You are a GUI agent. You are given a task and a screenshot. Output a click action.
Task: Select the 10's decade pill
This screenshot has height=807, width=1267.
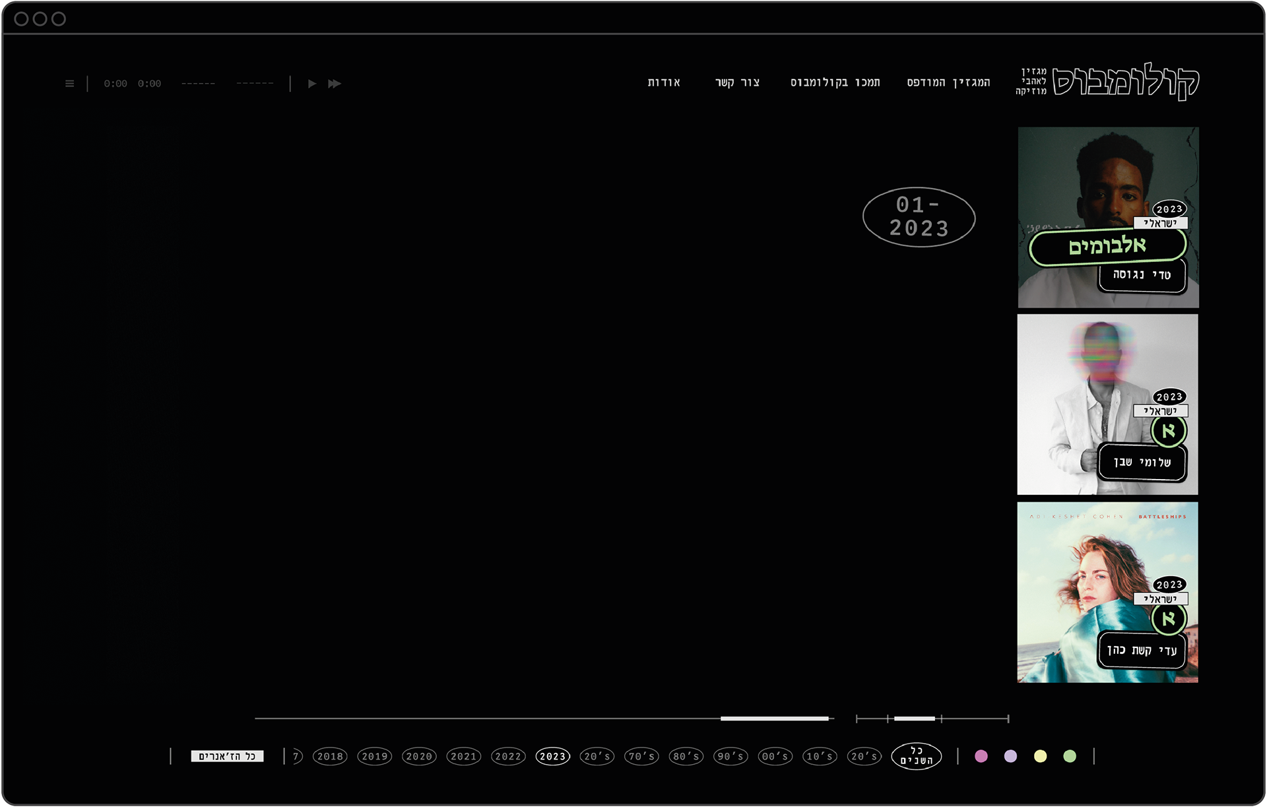coord(820,756)
